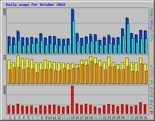This screenshot has height=121, width=155.
Task: Click the orange sites bar for day 7
Action: pos(37,78)
